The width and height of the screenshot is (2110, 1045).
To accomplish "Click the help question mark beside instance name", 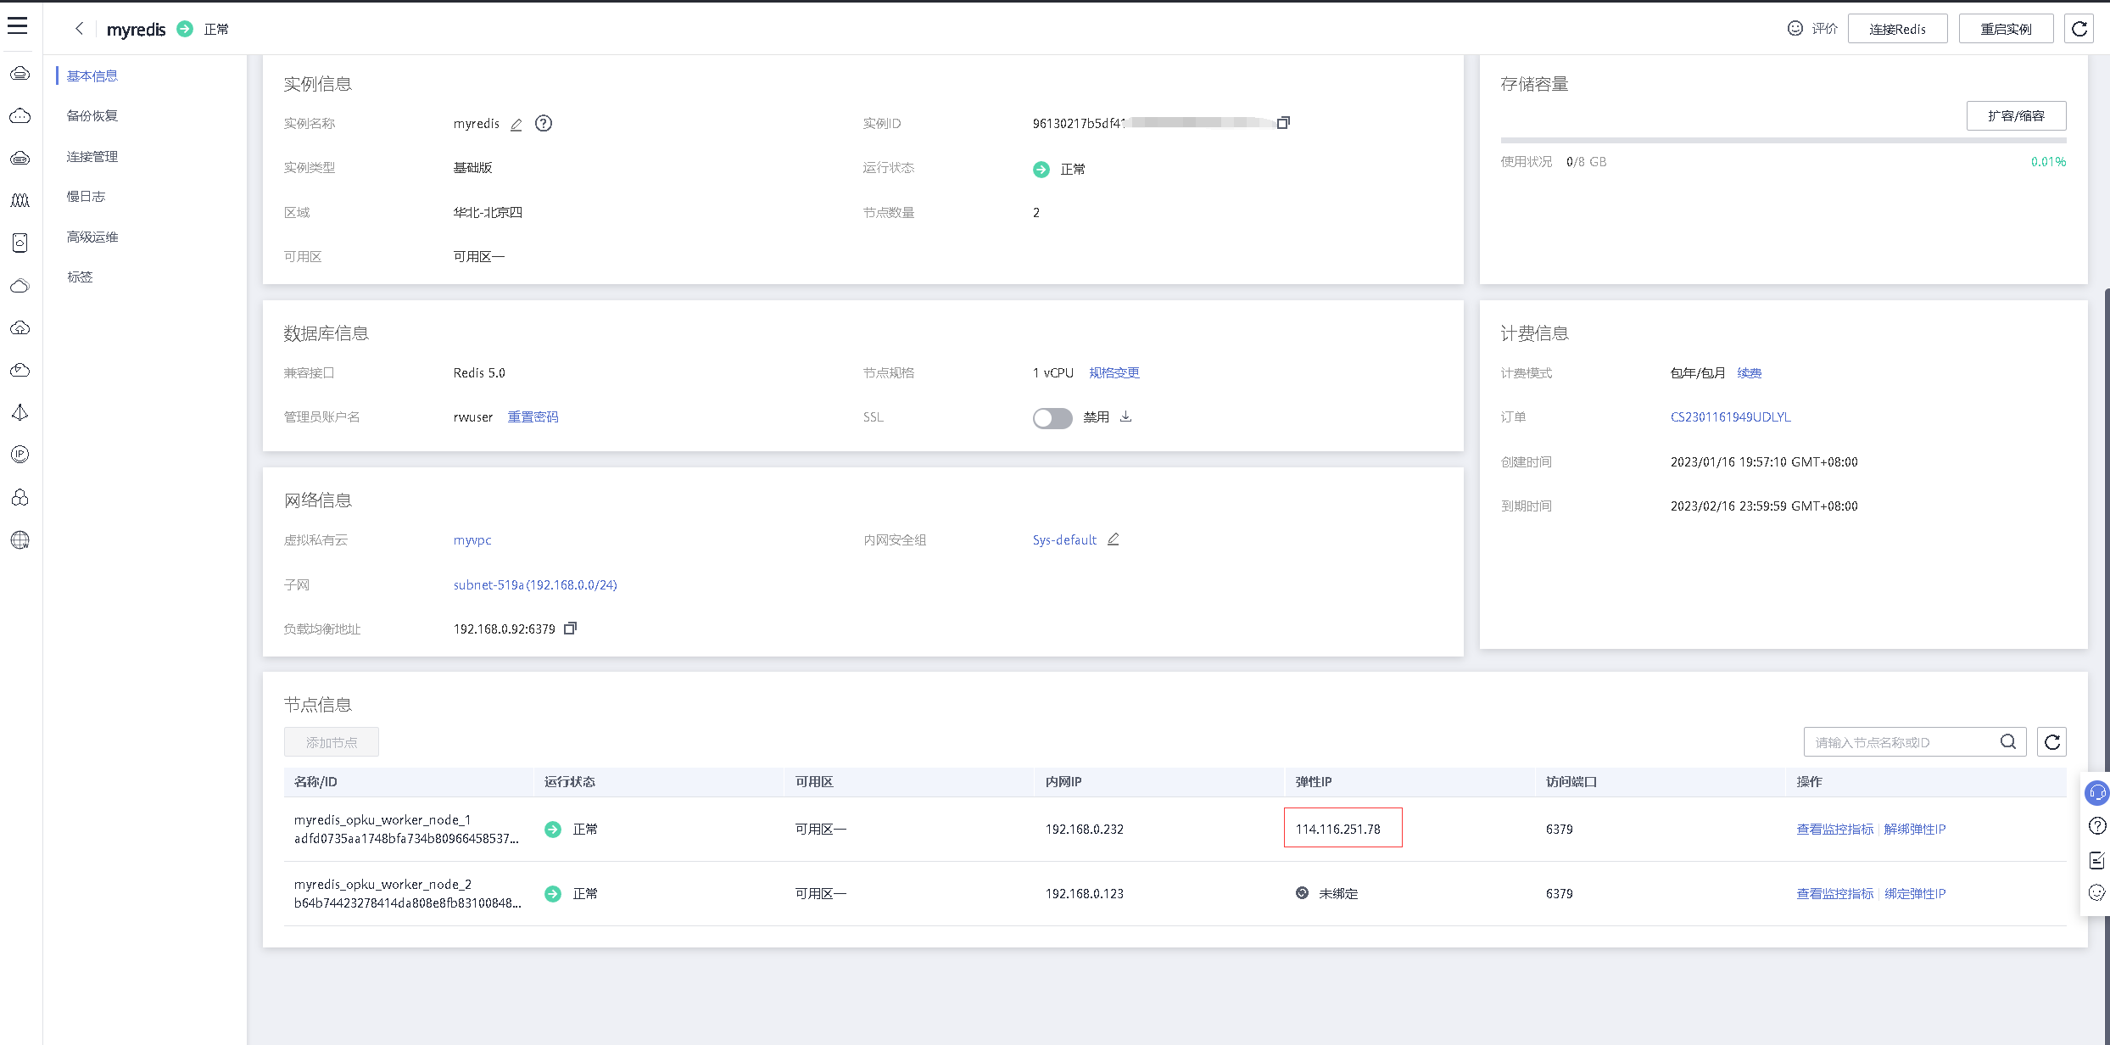I will (544, 124).
